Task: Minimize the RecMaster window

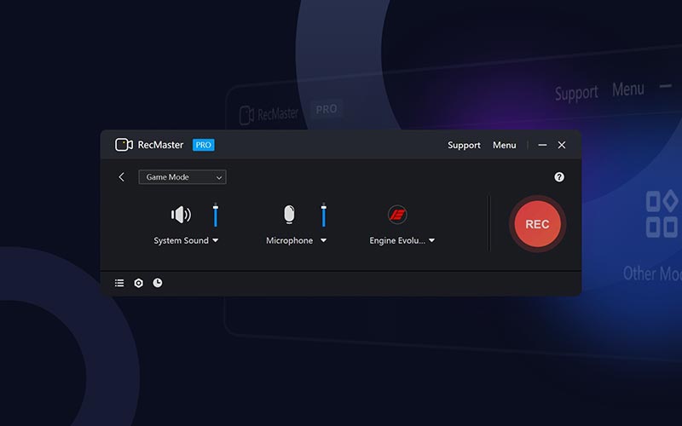Action: pyautogui.click(x=542, y=145)
